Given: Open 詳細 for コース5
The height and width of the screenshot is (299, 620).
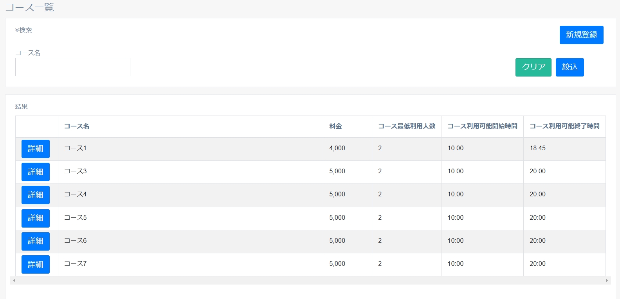Looking at the screenshot, I should (36, 218).
